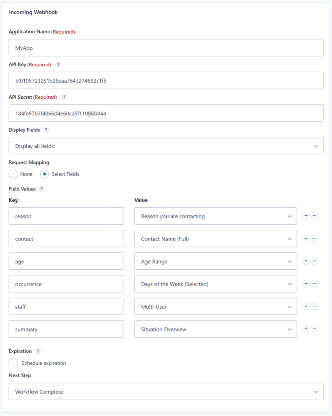Image resolution: width=332 pixels, height=416 pixels.
Task: Click the Expiration help icon
Action: tap(38, 351)
